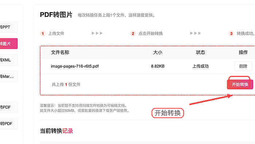Open the 转PPT sidebar option
Screen dimensions: 255x144
(8, 27)
